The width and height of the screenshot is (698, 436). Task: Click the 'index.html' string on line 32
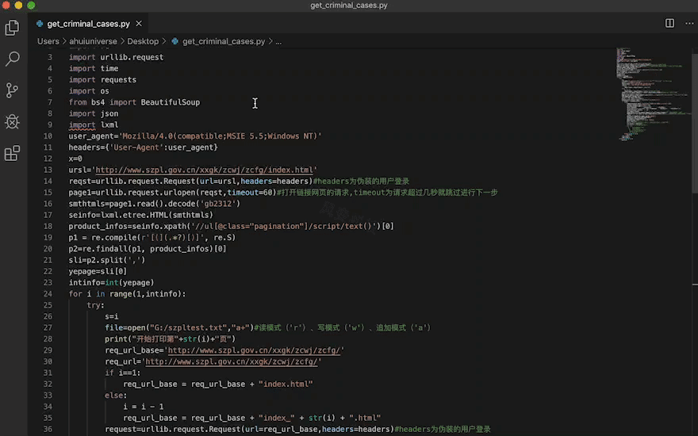click(286, 384)
